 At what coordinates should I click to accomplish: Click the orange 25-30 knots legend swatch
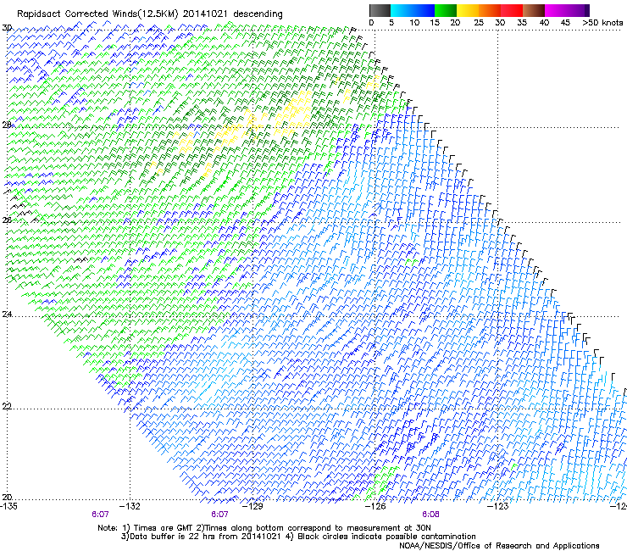coord(490,10)
